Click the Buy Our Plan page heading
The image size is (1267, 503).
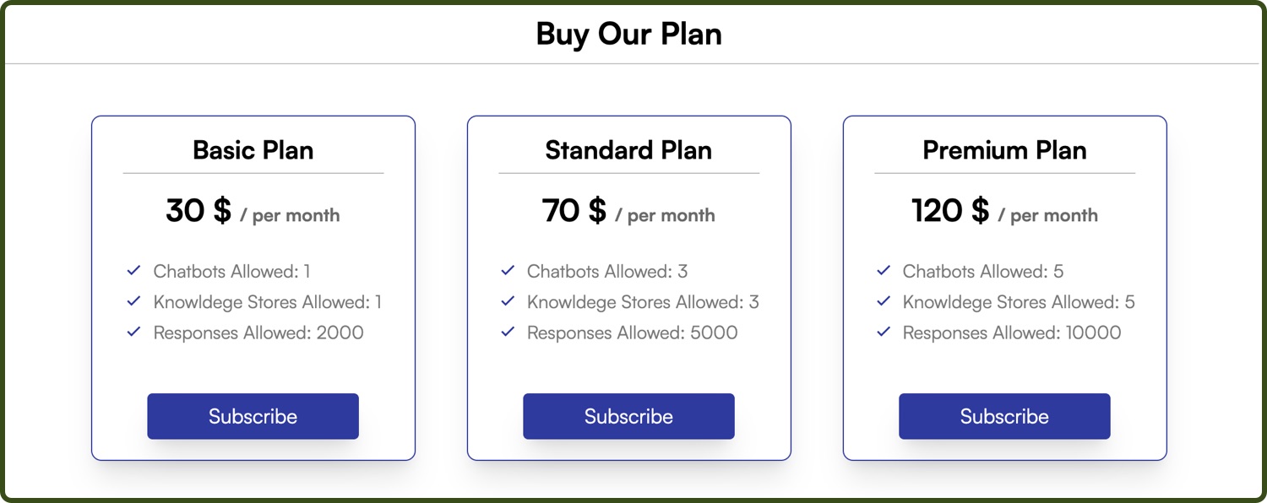pos(629,35)
